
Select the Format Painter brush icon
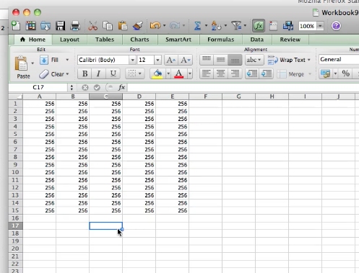coord(137,26)
